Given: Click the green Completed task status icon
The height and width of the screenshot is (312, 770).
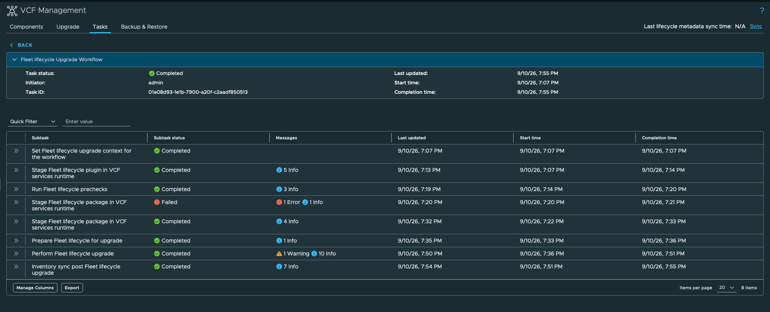Looking at the screenshot, I should [151, 73].
